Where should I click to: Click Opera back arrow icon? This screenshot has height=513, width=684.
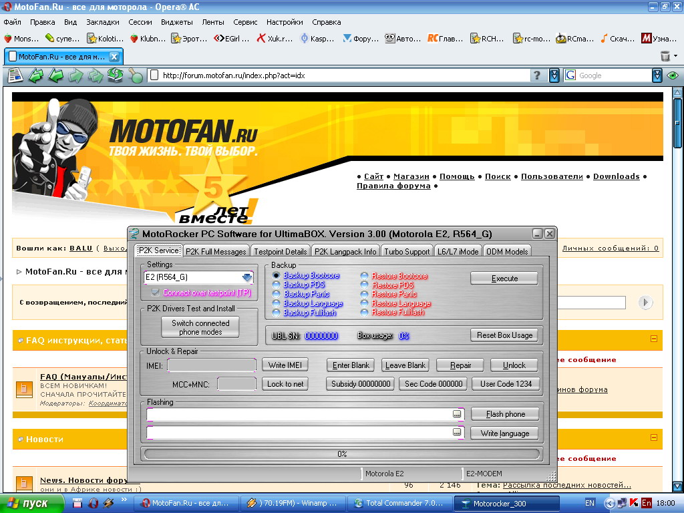pos(56,75)
